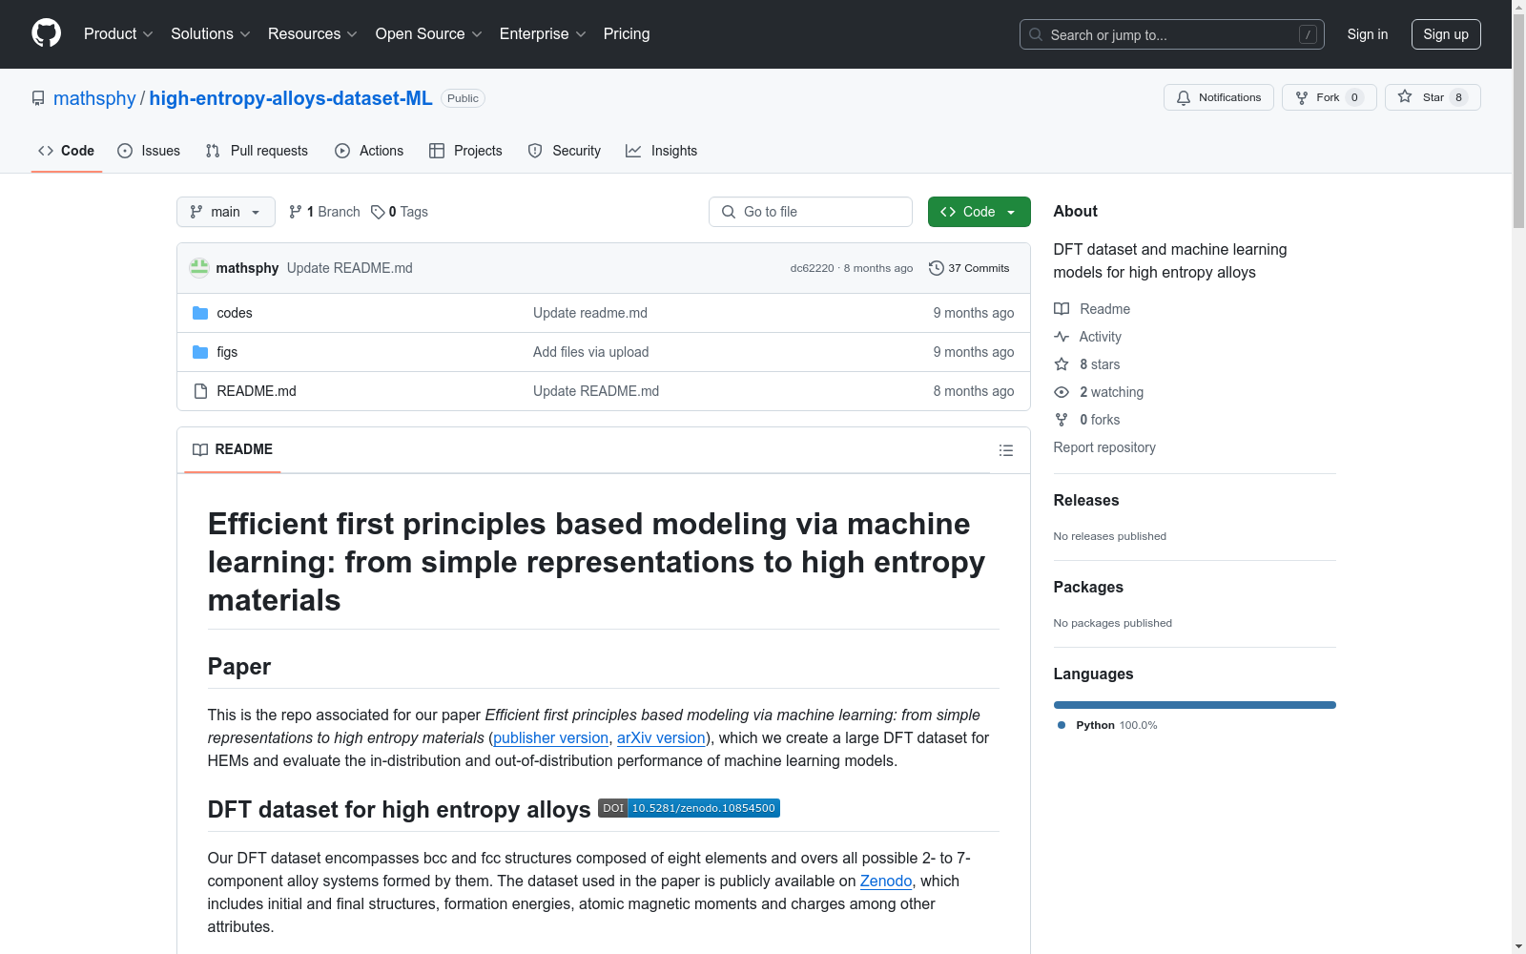1526x954 pixels.
Task: Click the Python language bar
Action: click(1194, 705)
